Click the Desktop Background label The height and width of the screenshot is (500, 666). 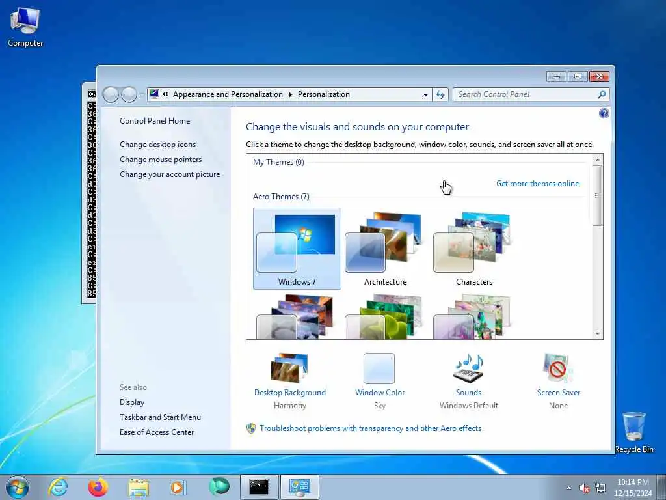click(x=289, y=393)
